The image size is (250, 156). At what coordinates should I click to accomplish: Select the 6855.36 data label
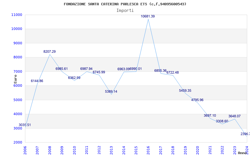coord(160,71)
